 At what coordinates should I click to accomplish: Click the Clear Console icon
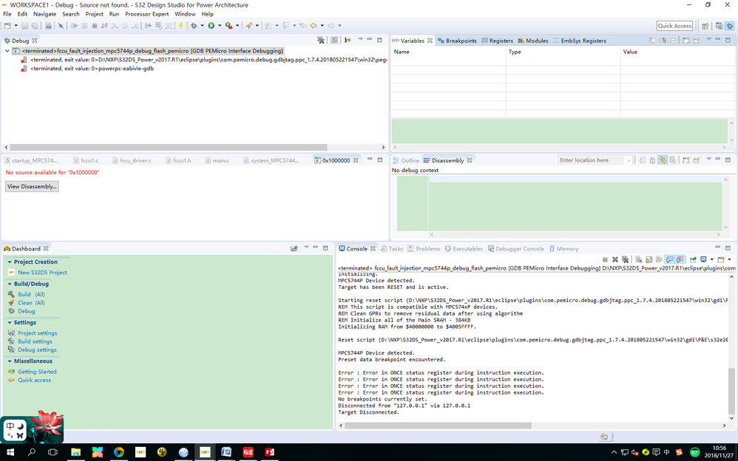(x=639, y=259)
